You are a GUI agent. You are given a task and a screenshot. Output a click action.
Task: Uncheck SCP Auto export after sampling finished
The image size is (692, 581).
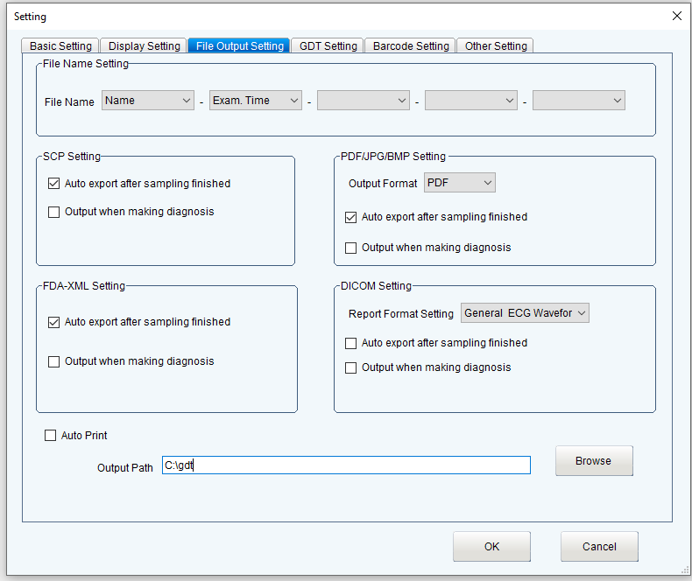(x=53, y=184)
